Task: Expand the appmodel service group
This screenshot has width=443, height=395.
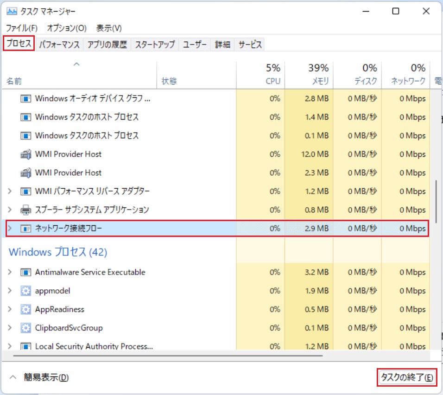Action: coord(10,291)
